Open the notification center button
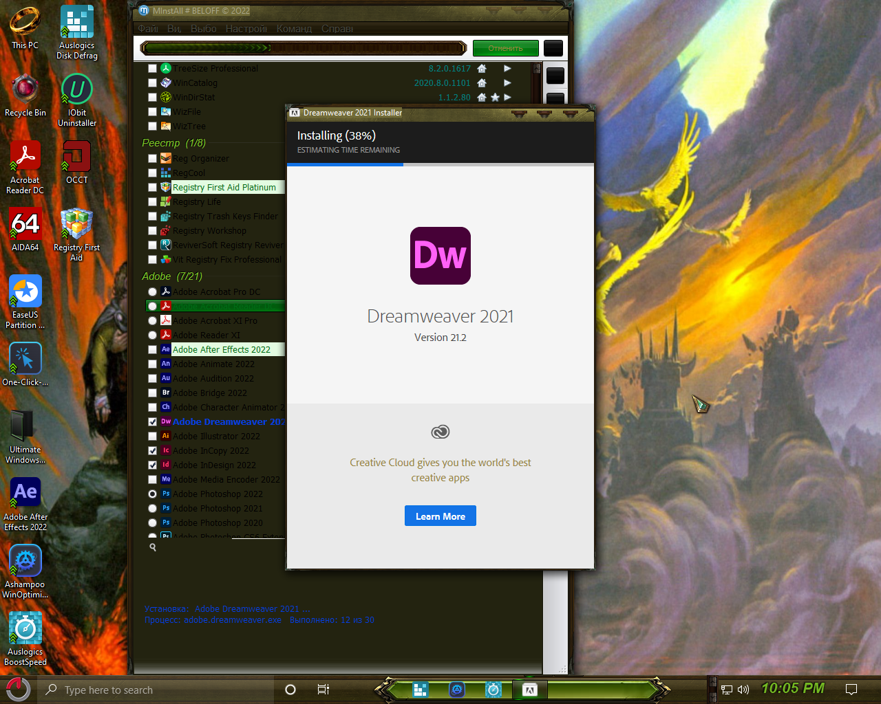 click(x=851, y=690)
